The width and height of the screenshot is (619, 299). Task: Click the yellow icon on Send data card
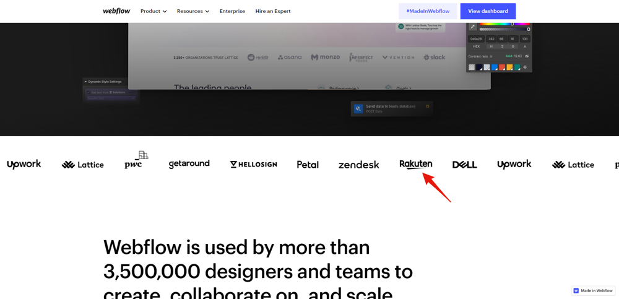click(427, 106)
